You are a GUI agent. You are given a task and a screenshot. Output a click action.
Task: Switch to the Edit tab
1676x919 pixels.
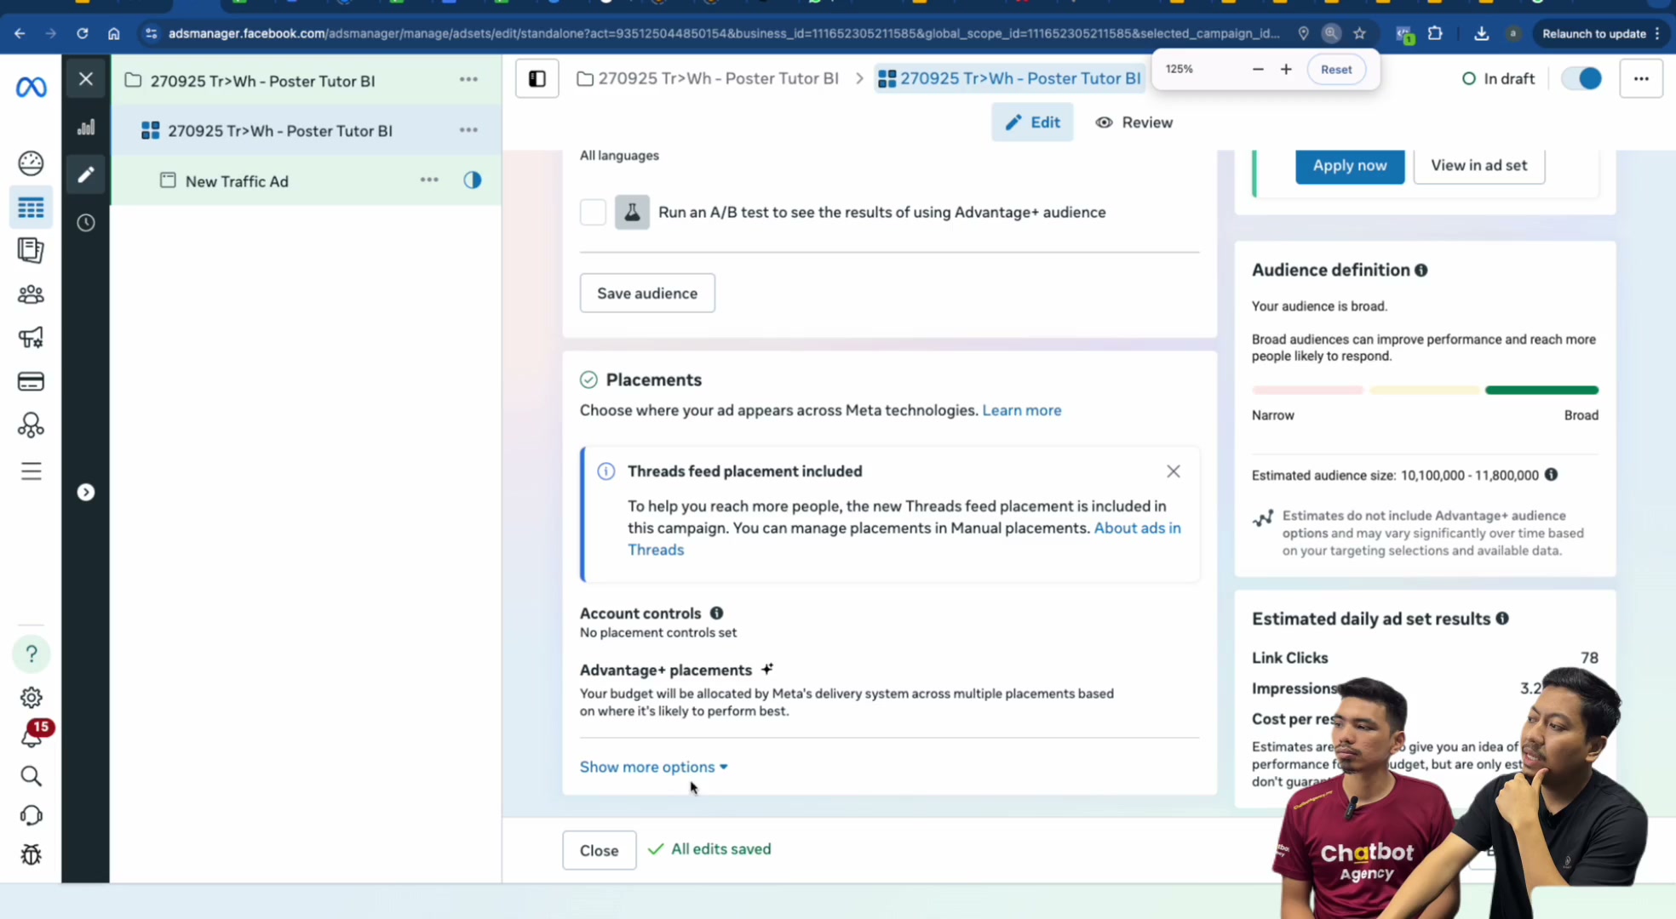pyautogui.click(x=1032, y=123)
